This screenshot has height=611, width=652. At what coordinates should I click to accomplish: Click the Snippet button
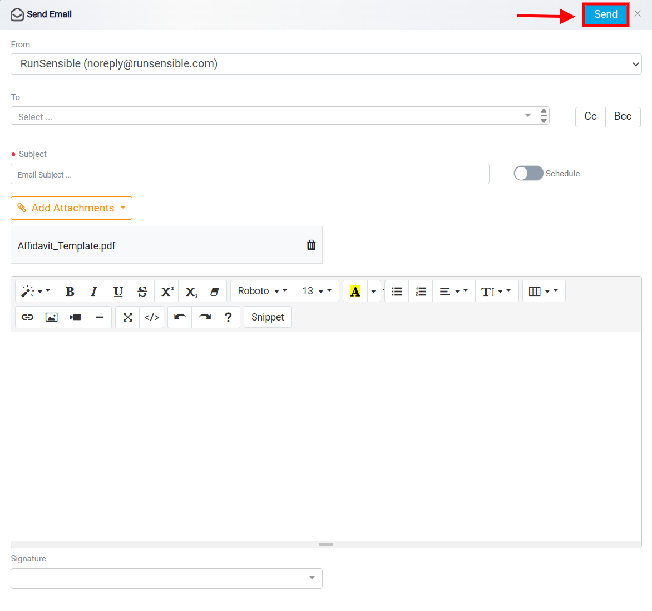coord(268,317)
